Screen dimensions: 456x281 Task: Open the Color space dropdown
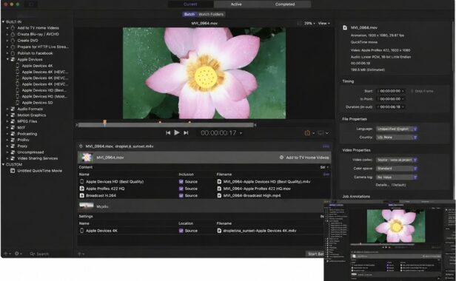(397, 169)
